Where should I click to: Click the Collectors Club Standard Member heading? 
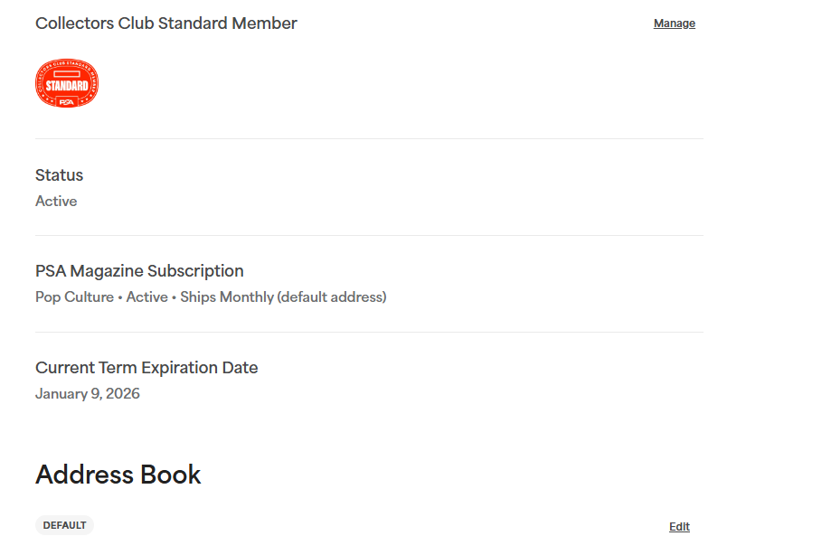click(166, 24)
